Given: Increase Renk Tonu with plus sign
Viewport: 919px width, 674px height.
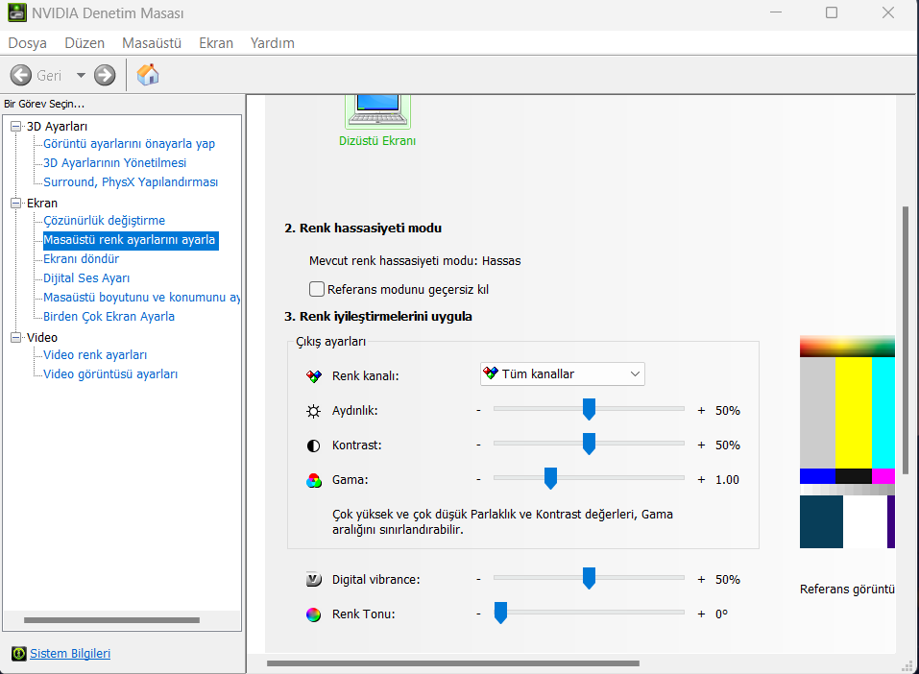Looking at the screenshot, I should coord(701,614).
